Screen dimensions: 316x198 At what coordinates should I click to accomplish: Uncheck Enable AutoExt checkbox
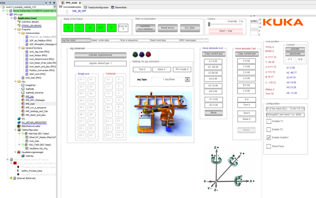pos(269,137)
